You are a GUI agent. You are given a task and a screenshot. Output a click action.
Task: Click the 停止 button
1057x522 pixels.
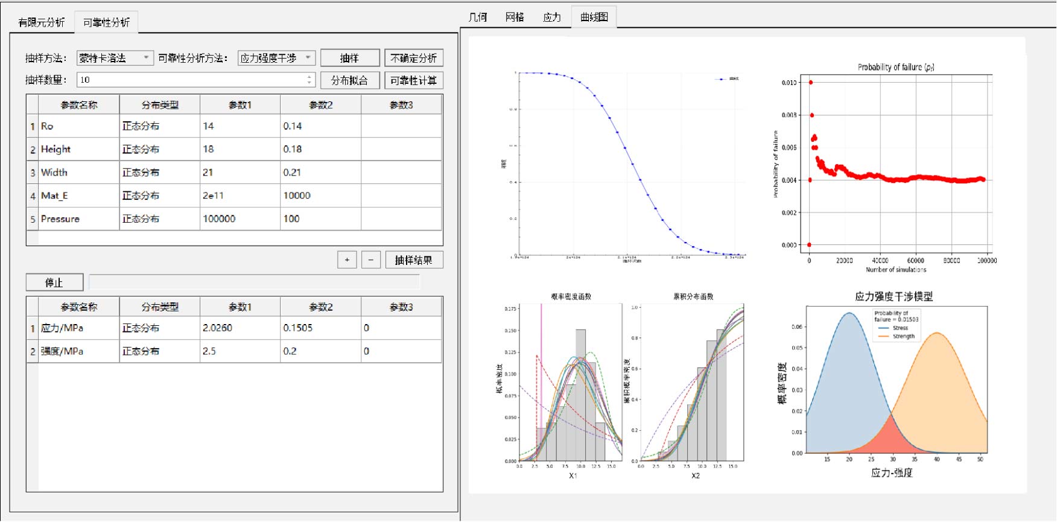click(x=54, y=282)
